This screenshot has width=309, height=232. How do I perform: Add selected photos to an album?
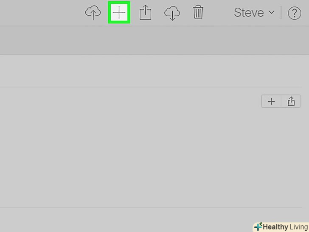[x=119, y=12]
